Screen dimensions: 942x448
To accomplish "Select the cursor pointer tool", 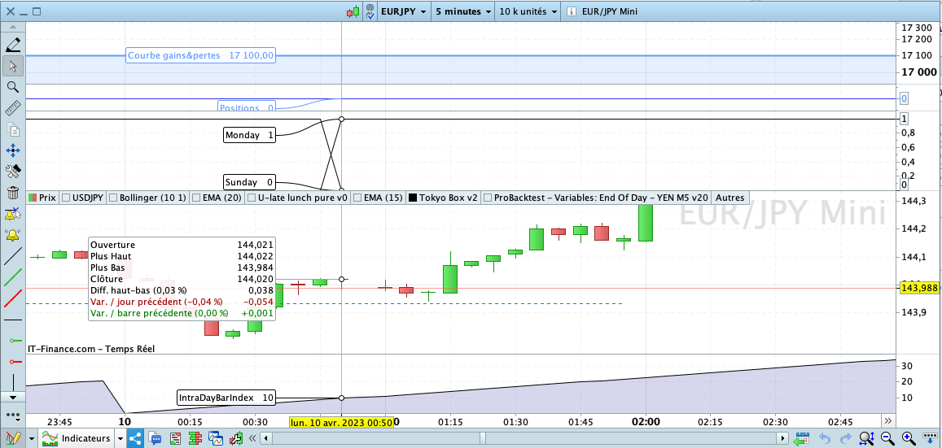I will click(12, 65).
